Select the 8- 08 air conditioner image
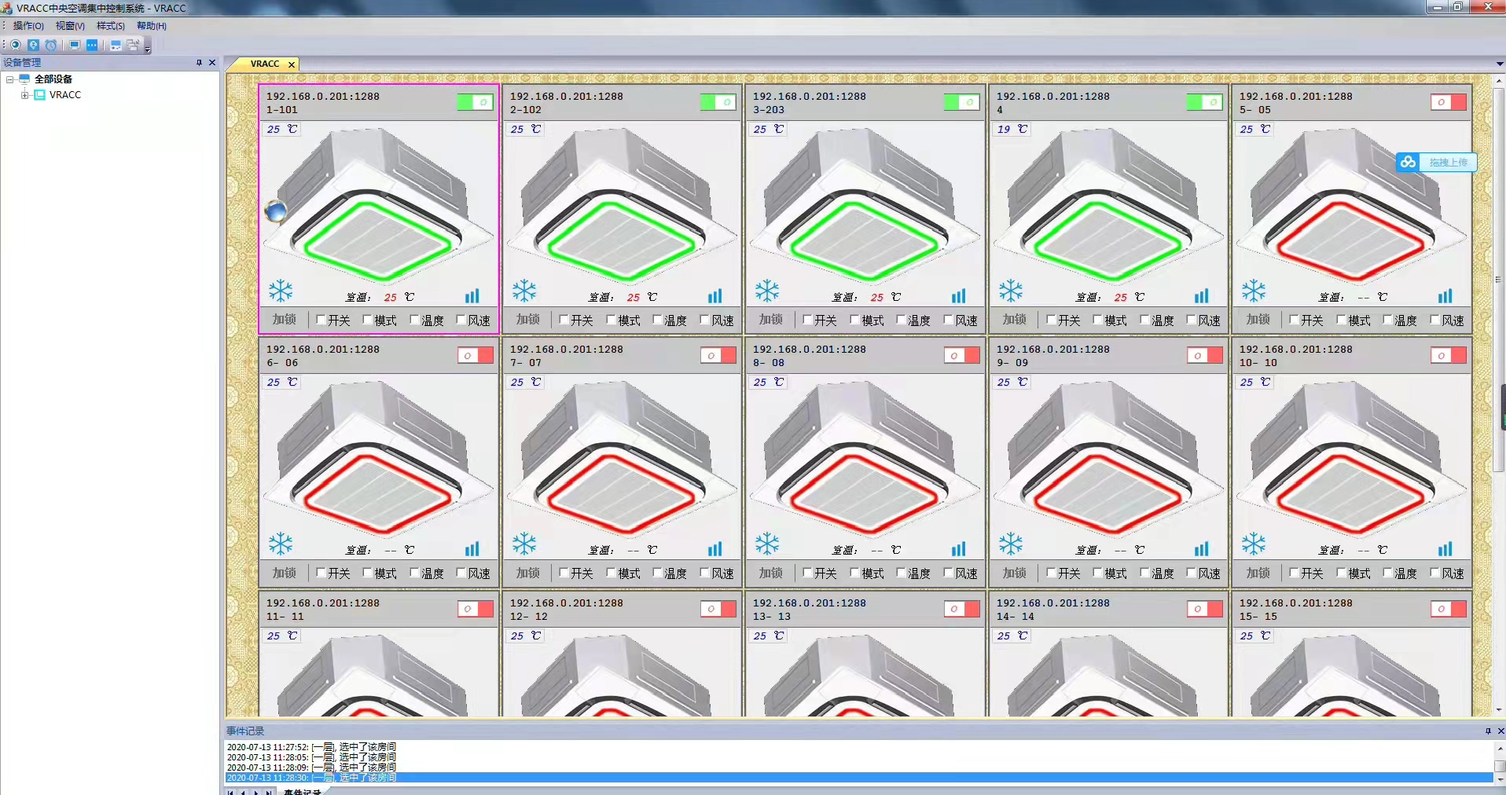Image resolution: width=1506 pixels, height=795 pixels. 865,459
